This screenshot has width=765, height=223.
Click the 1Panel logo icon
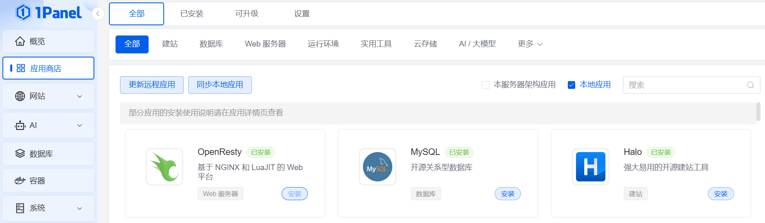23,13
